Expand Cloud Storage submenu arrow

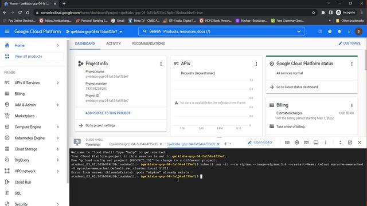click(57, 149)
